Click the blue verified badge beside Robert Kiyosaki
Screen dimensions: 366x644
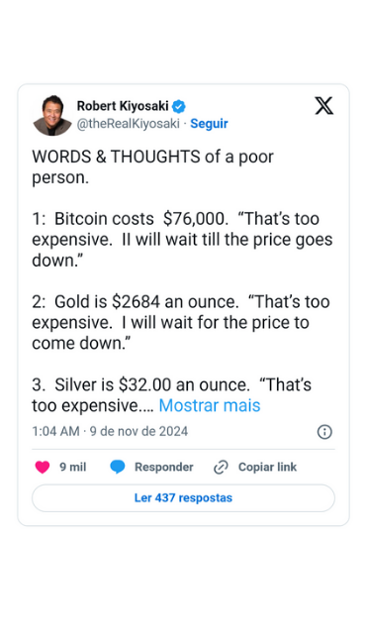[x=179, y=106]
